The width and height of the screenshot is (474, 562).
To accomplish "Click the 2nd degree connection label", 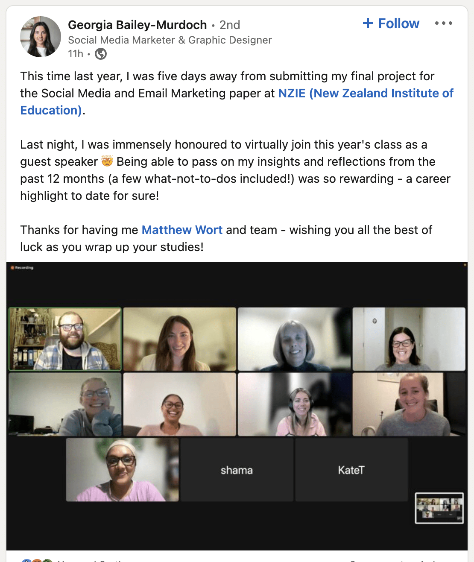I will 230,25.
